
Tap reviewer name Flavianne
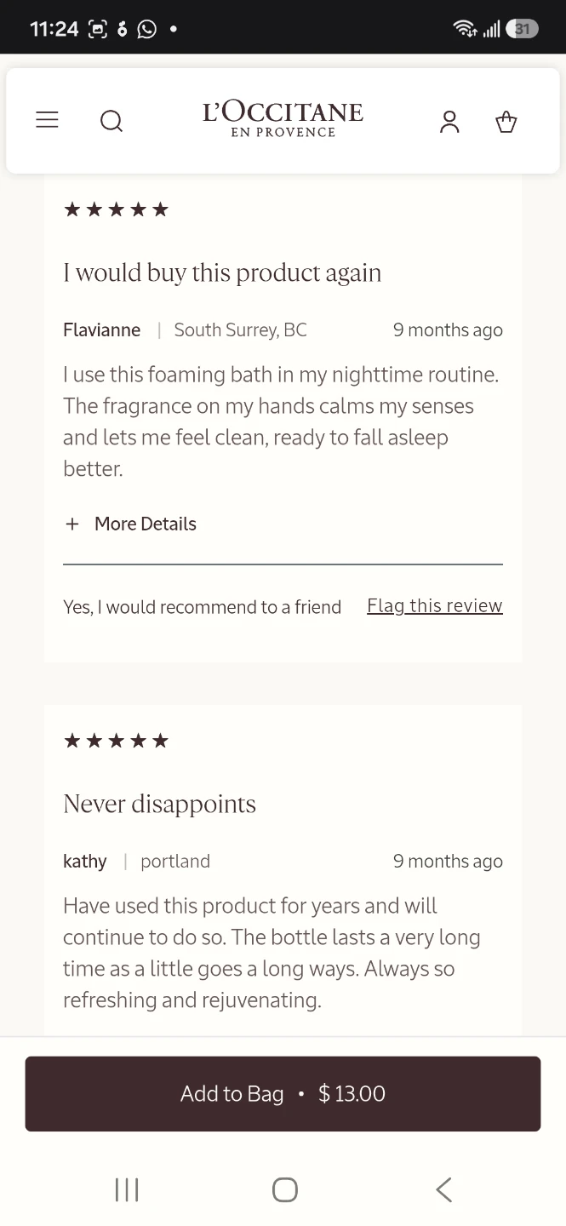point(102,329)
